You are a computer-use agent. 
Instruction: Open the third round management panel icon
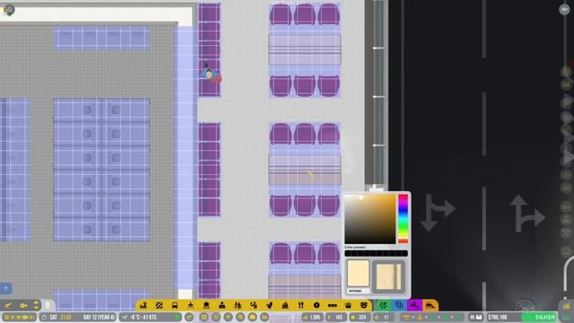229,317
